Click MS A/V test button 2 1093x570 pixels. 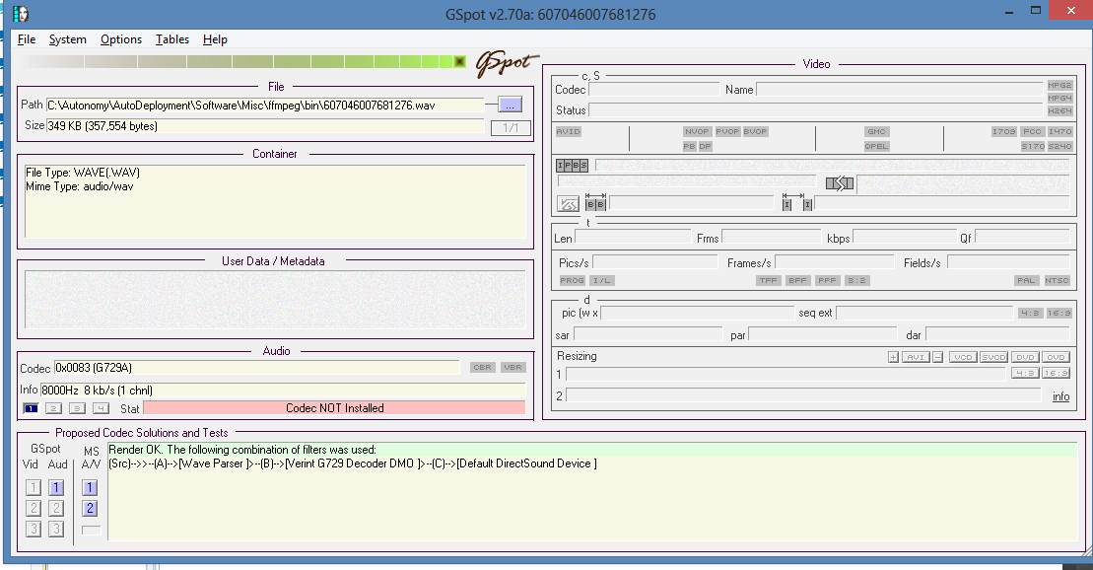pos(90,509)
